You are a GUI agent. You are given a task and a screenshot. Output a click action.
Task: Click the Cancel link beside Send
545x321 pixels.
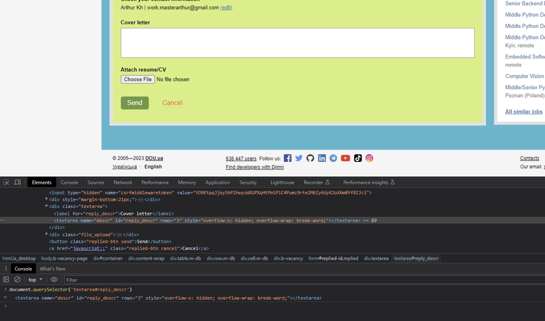pyautogui.click(x=172, y=103)
